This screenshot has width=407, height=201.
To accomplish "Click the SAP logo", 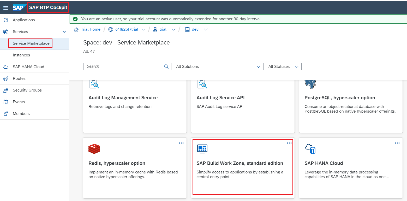I will coord(20,8).
